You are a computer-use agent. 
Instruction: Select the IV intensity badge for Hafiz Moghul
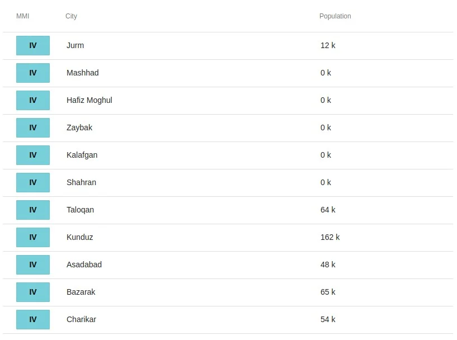click(33, 100)
